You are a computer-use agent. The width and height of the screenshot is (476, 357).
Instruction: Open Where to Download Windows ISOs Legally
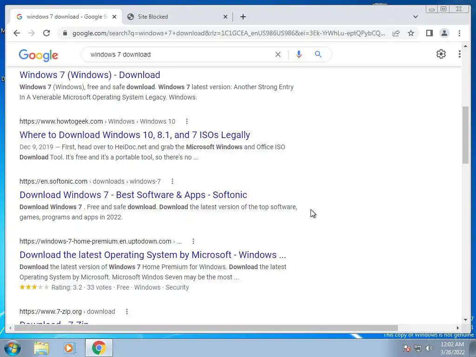pos(135,135)
